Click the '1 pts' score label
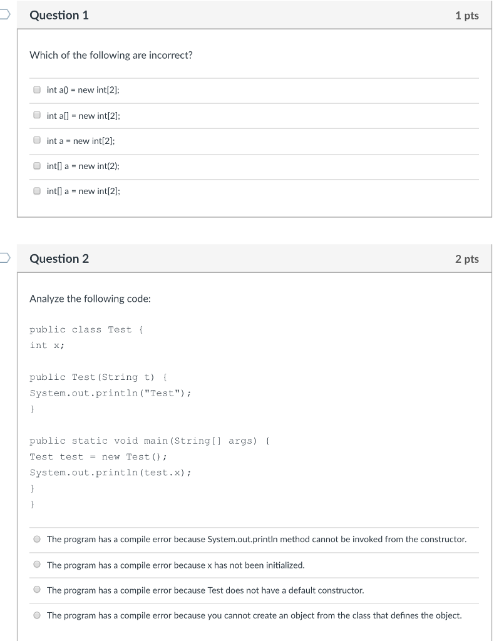504x641 pixels. [467, 16]
